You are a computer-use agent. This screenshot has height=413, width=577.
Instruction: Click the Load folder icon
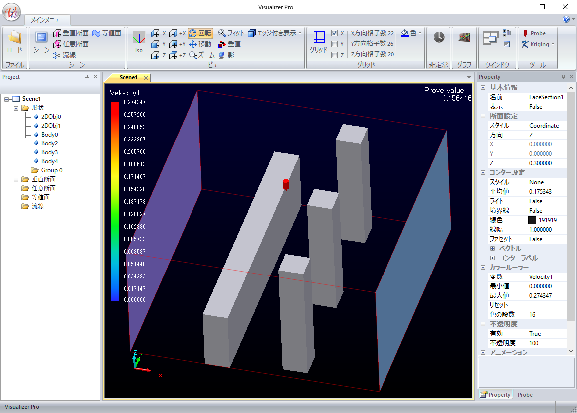click(x=14, y=38)
